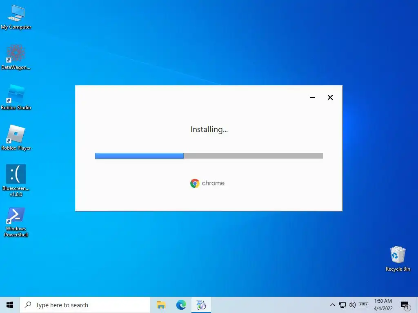Open the My Computer desktop icon
Image resolution: width=418 pixels, height=313 pixels.
(16, 17)
